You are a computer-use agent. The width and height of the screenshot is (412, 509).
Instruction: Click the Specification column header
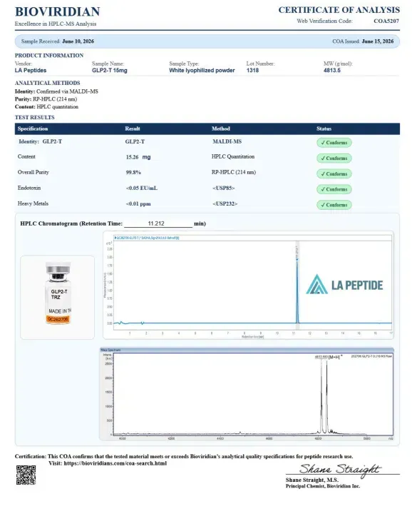33,128
